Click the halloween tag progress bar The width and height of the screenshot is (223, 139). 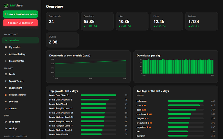pyautogui.click(x=186, y=101)
